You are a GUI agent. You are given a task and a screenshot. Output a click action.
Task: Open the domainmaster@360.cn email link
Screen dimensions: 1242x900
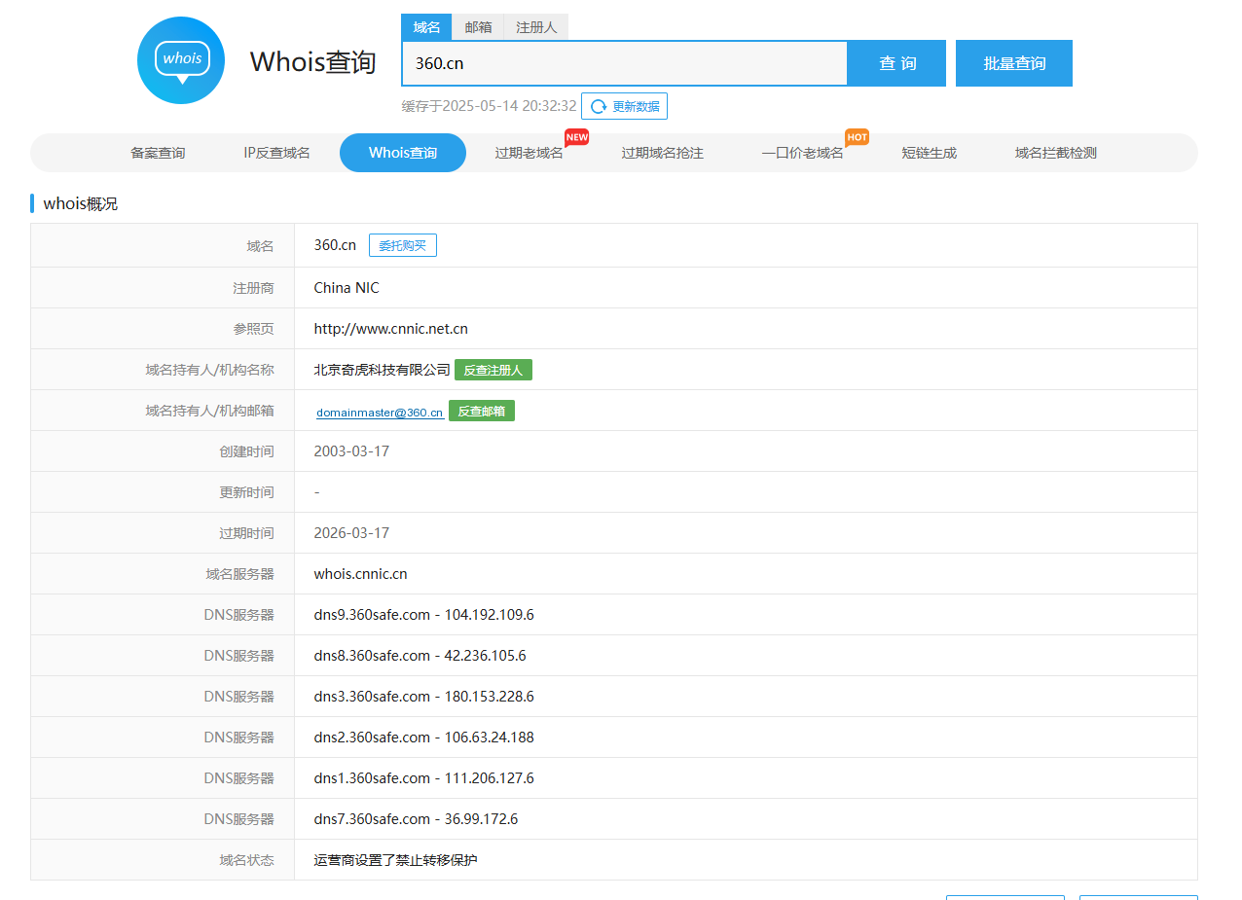[x=380, y=413]
